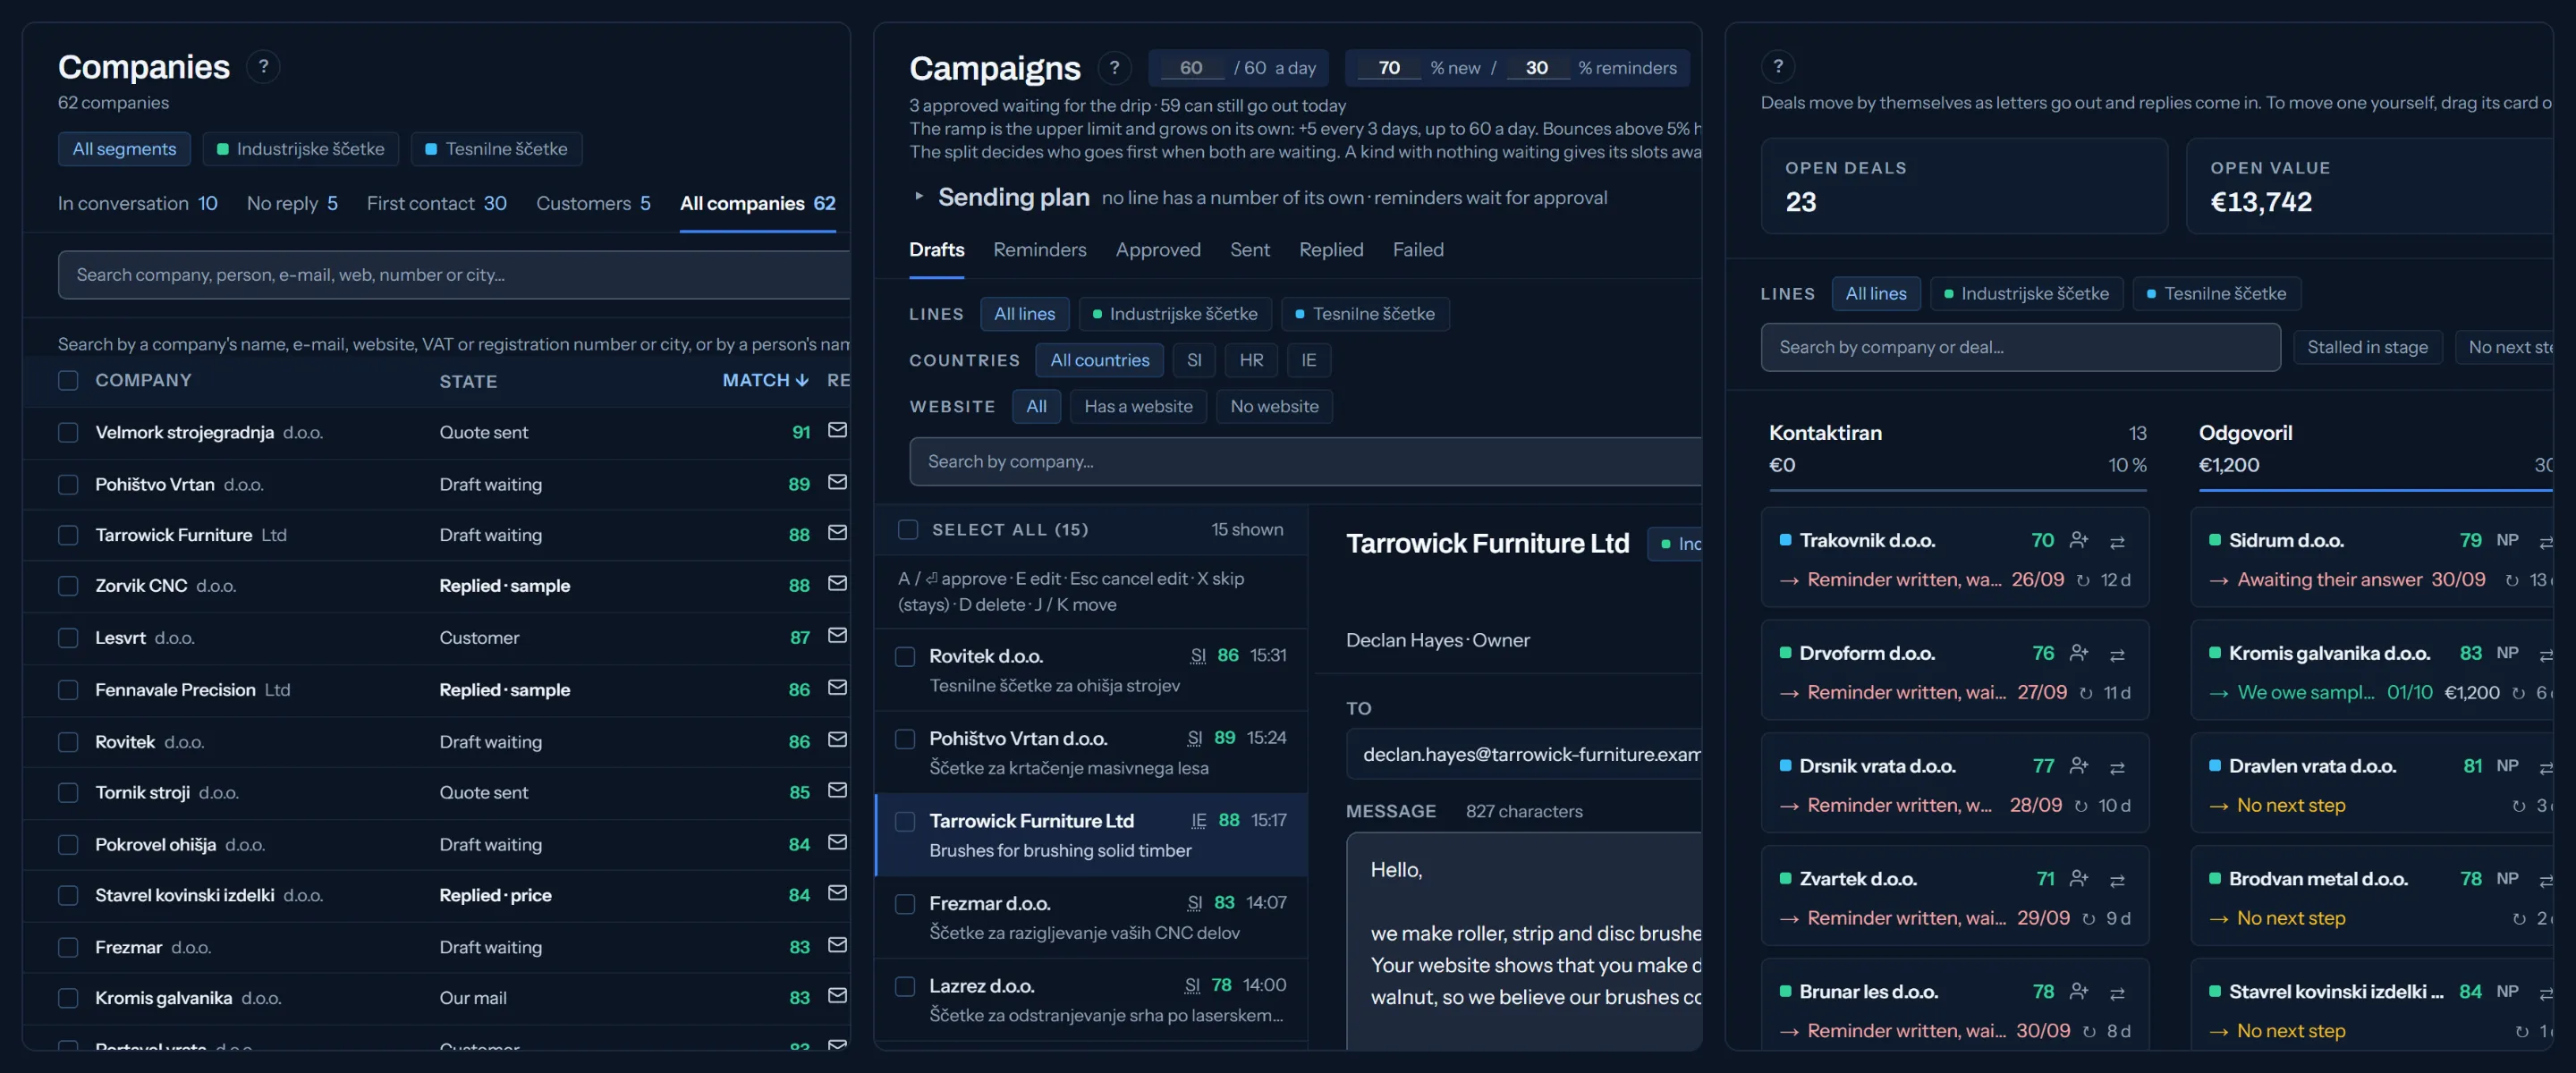2576x1073 pixels.
Task: Click assign-person icon on Zvartek d.o.o. card
Action: (2079, 879)
